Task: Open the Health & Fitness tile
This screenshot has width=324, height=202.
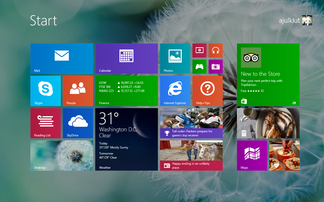Action: [285, 156]
